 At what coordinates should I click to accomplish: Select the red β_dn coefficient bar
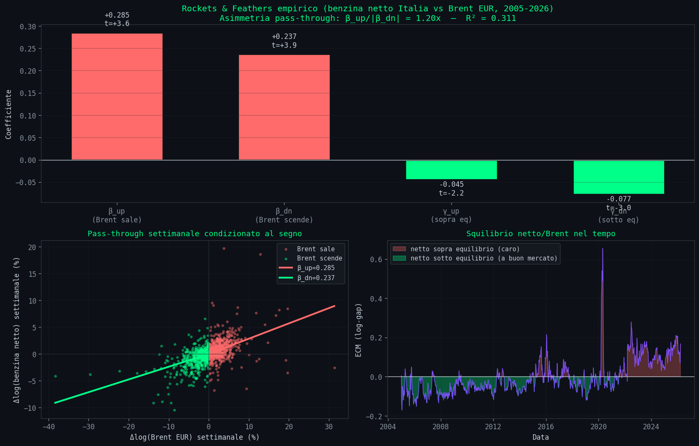pos(284,107)
